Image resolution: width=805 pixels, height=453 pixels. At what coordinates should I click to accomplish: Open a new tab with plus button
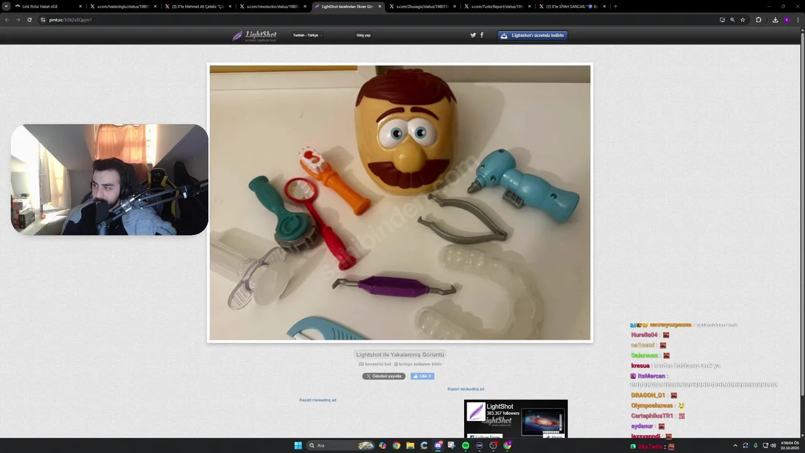[615, 6]
